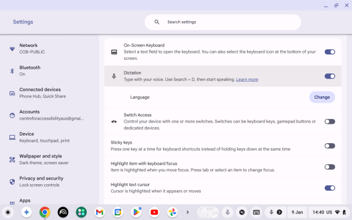
Task: Click the shield icon beside Privacy and security
Action: 12,182
